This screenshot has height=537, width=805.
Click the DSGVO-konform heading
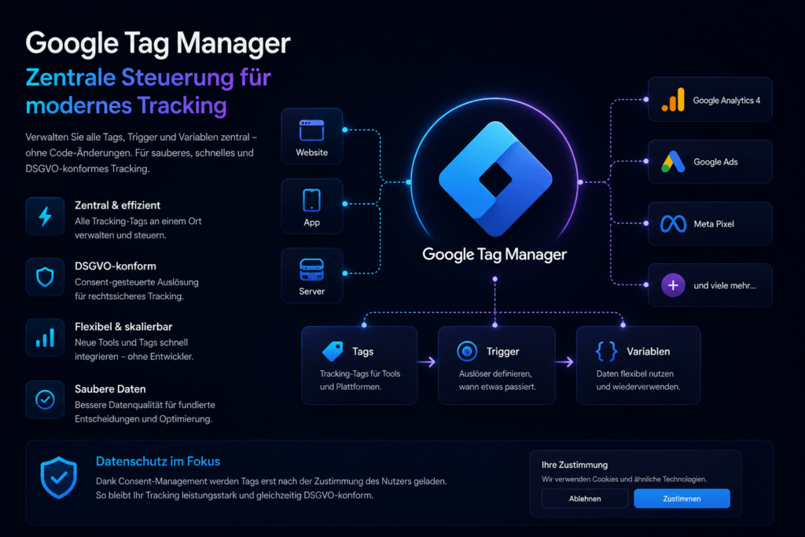point(116,266)
